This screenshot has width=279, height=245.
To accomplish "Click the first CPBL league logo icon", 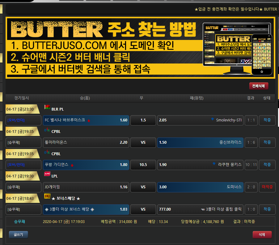I will [47, 130].
